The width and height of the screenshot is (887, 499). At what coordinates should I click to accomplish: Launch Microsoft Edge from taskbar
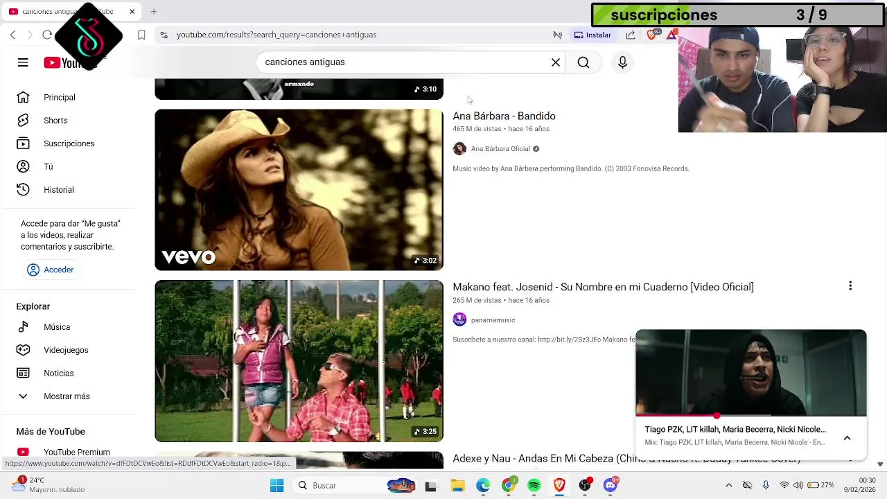483,486
